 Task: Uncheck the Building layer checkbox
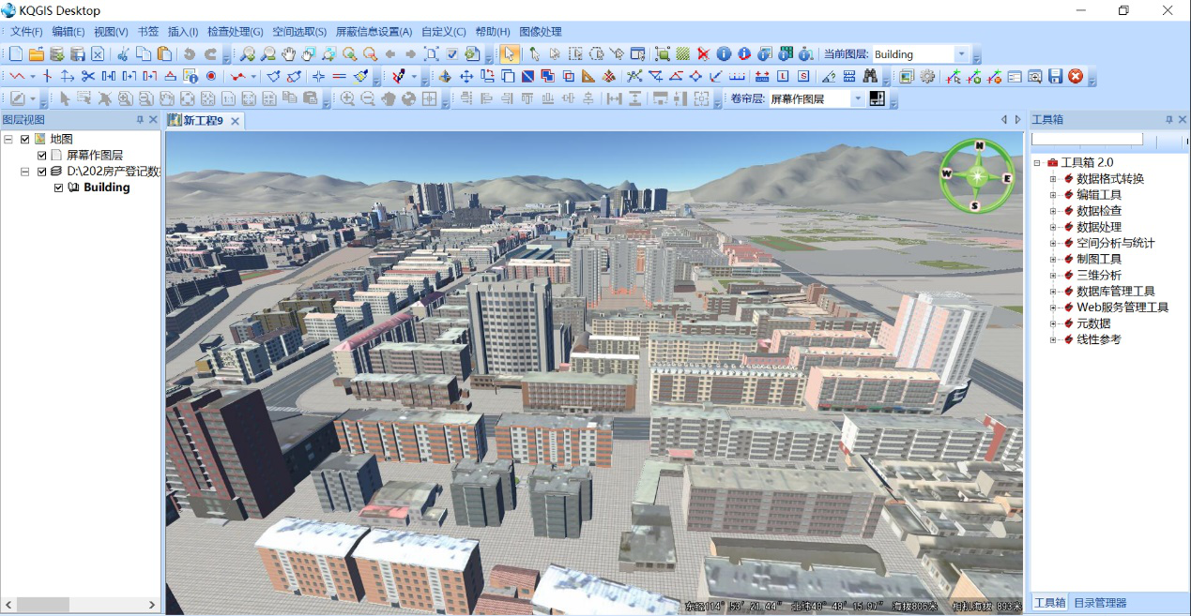pyautogui.click(x=59, y=188)
